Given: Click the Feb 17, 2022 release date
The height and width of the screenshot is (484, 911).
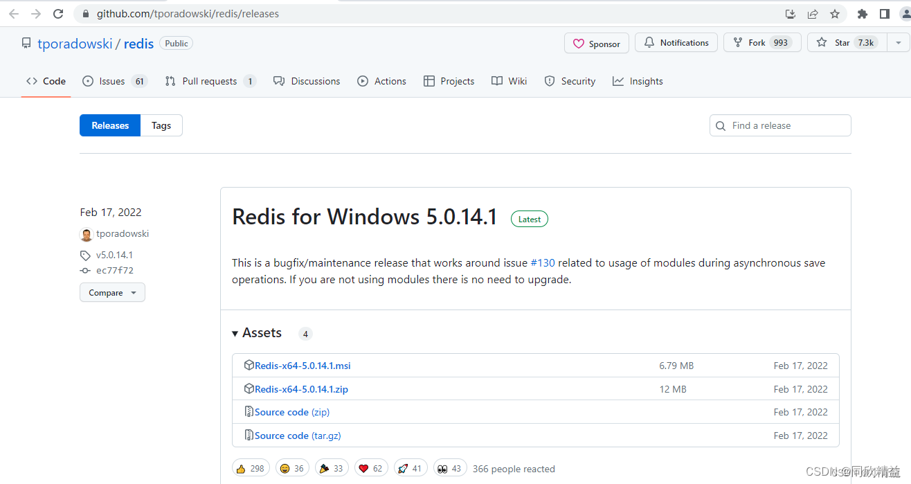Looking at the screenshot, I should pos(111,212).
